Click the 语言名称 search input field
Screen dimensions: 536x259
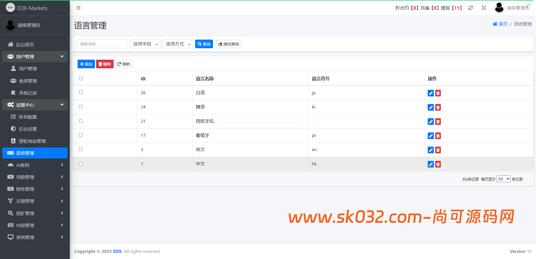[x=102, y=44]
